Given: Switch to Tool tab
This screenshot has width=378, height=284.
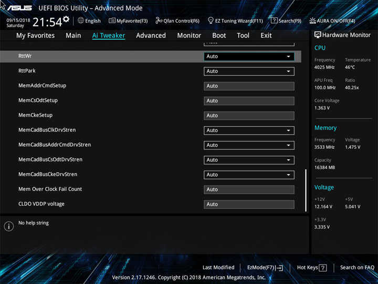Looking at the screenshot, I should tap(243, 36).
